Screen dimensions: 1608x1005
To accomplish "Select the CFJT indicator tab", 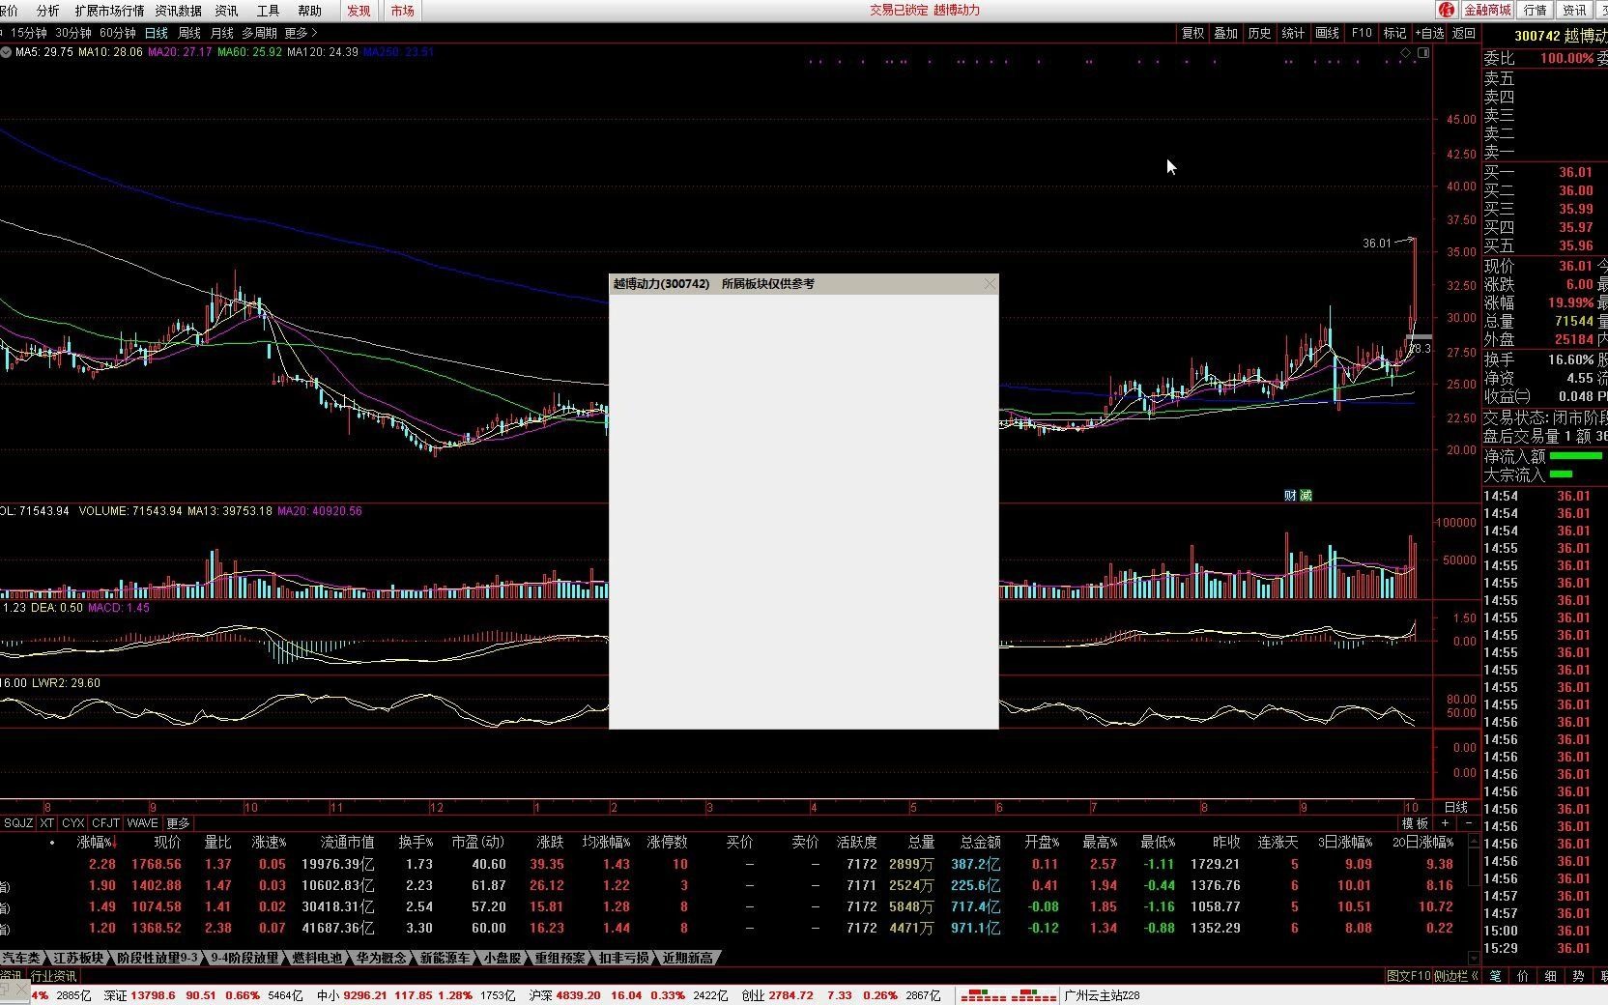I will (x=105, y=823).
